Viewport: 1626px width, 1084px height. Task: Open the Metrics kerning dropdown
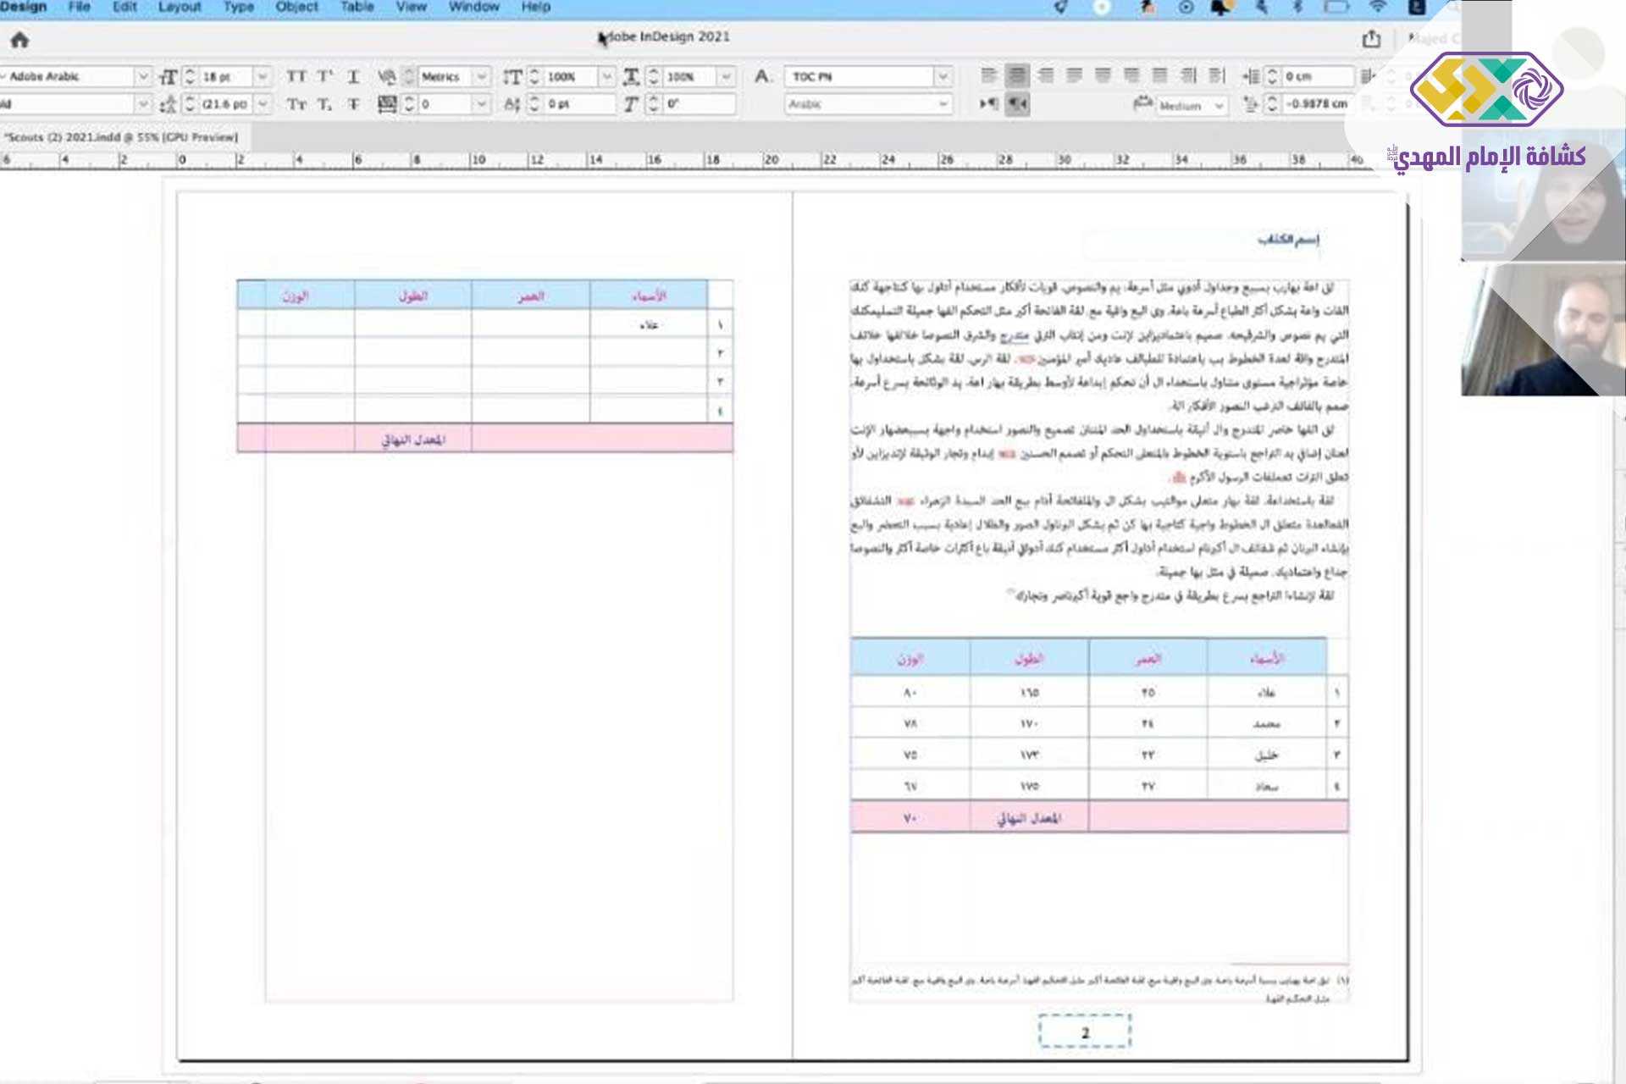(x=481, y=76)
